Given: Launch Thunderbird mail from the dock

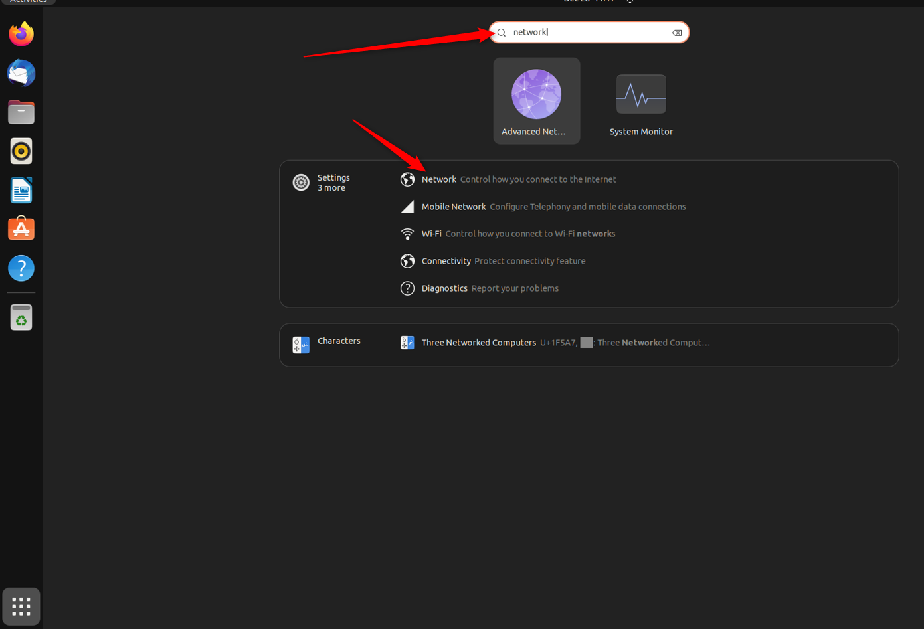Looking at the screenshot, I should point(21,73).
